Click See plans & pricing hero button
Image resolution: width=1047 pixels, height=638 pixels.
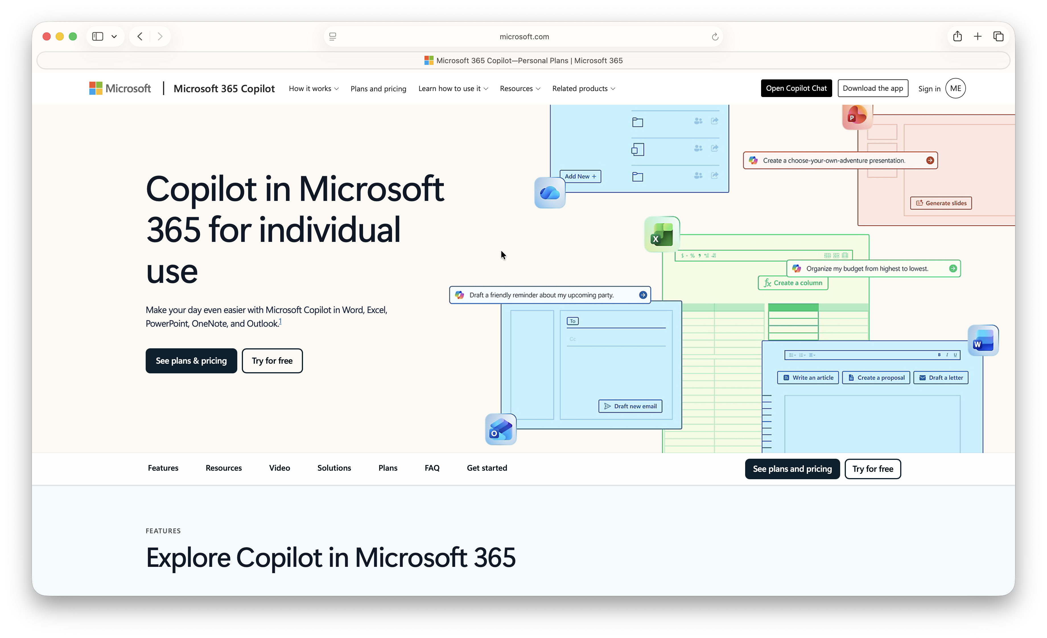191,361
